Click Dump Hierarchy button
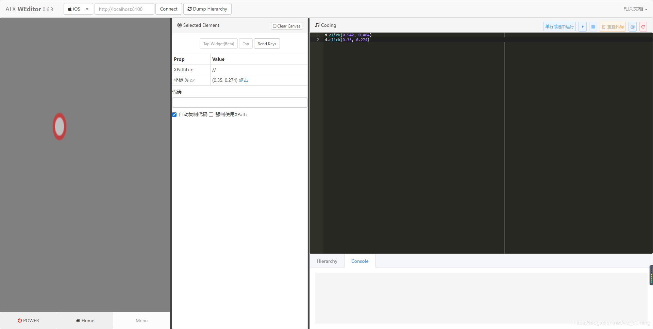 click(207, 9)
